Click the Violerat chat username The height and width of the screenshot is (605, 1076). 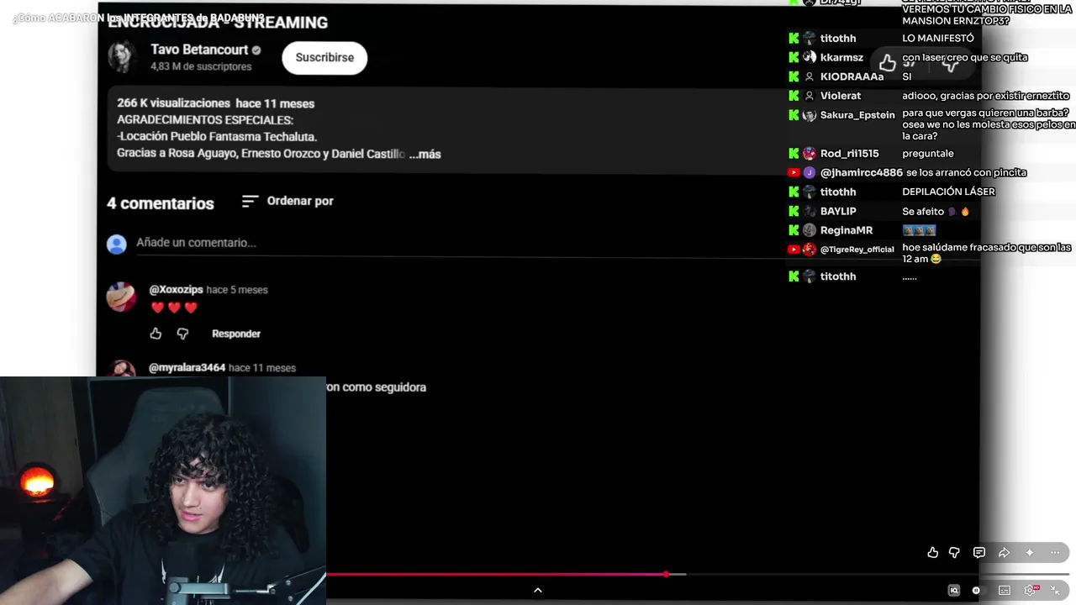841,96
